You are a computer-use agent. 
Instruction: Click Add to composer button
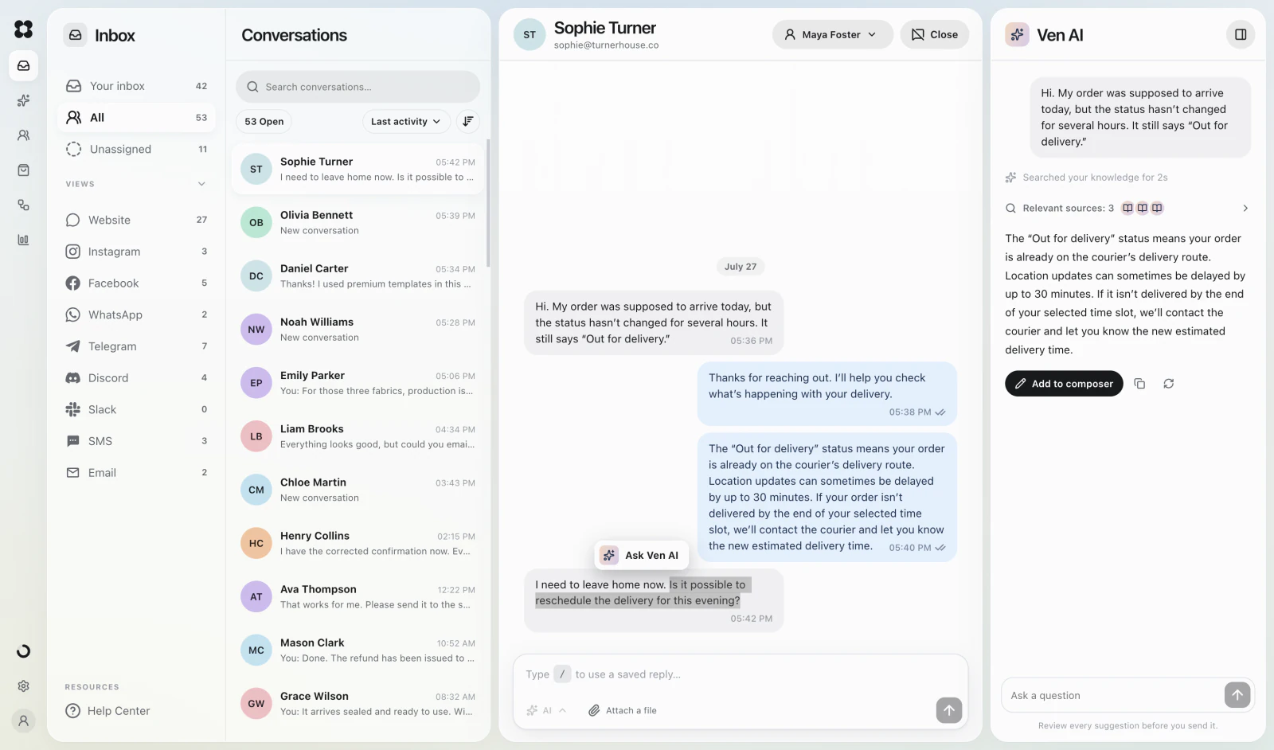(x=1064, y=384)
